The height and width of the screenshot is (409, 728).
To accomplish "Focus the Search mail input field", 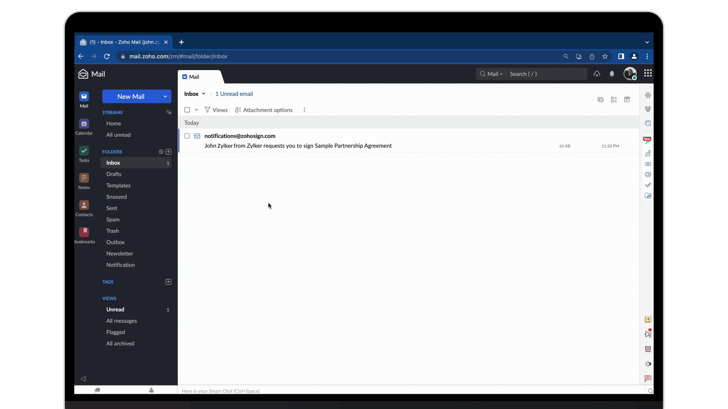I will tap(546, 74).
